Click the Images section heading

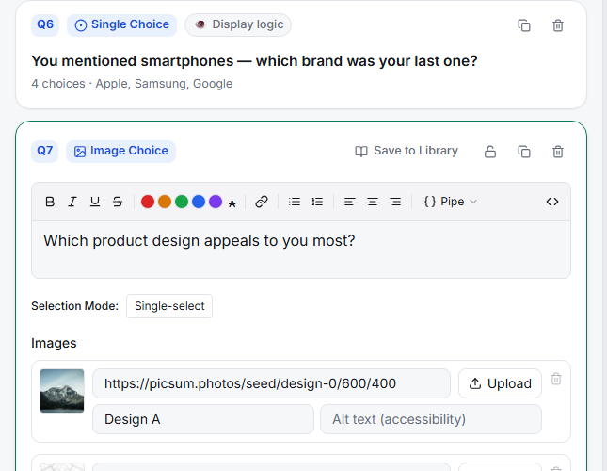pyautogui.click(x=54, y=343)
